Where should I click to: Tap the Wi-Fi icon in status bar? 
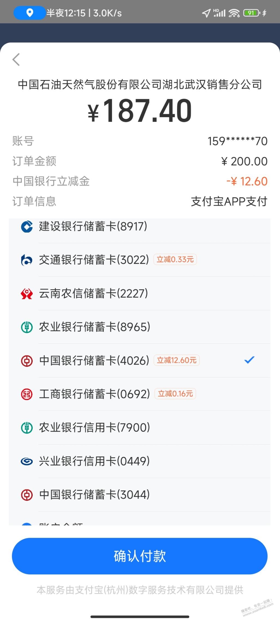coord(234,13)
